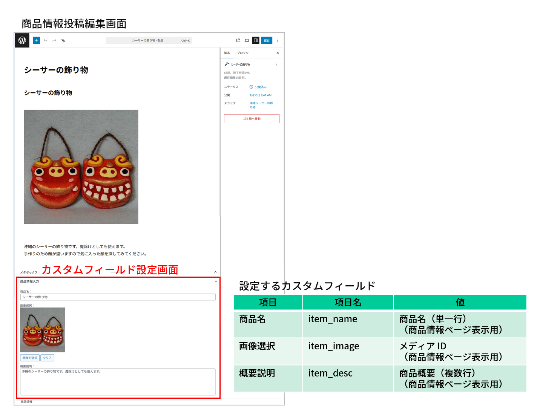Collapse the メタボックス section chevron
Screen dimensions: 543x407
(215, 272)
